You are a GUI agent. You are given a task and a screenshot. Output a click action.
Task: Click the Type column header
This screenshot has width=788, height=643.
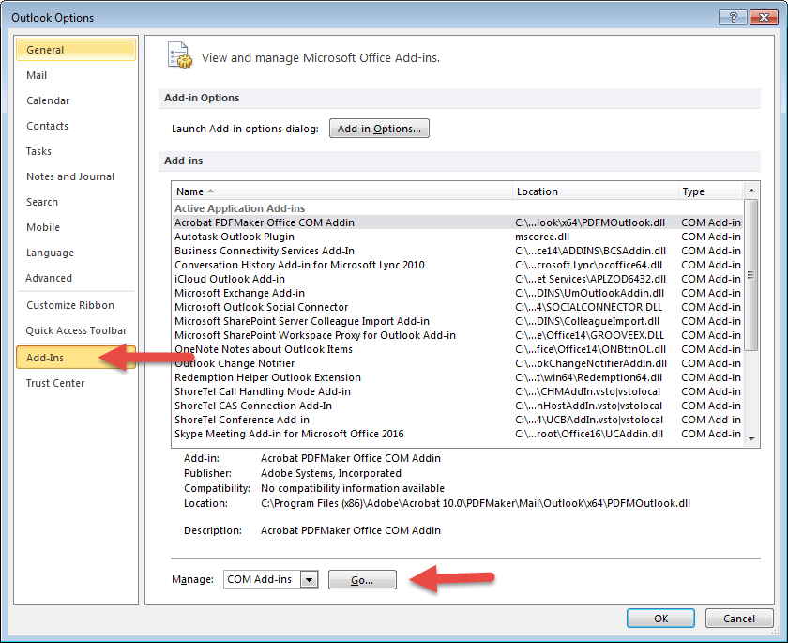[709, 191]
